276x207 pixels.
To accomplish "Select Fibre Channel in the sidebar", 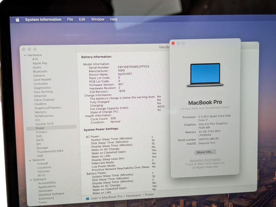I will point(45,100).
